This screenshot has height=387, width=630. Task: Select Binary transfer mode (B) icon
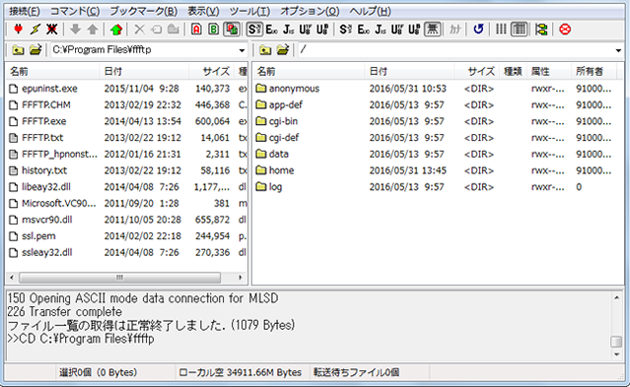click(x=214, y=30)
